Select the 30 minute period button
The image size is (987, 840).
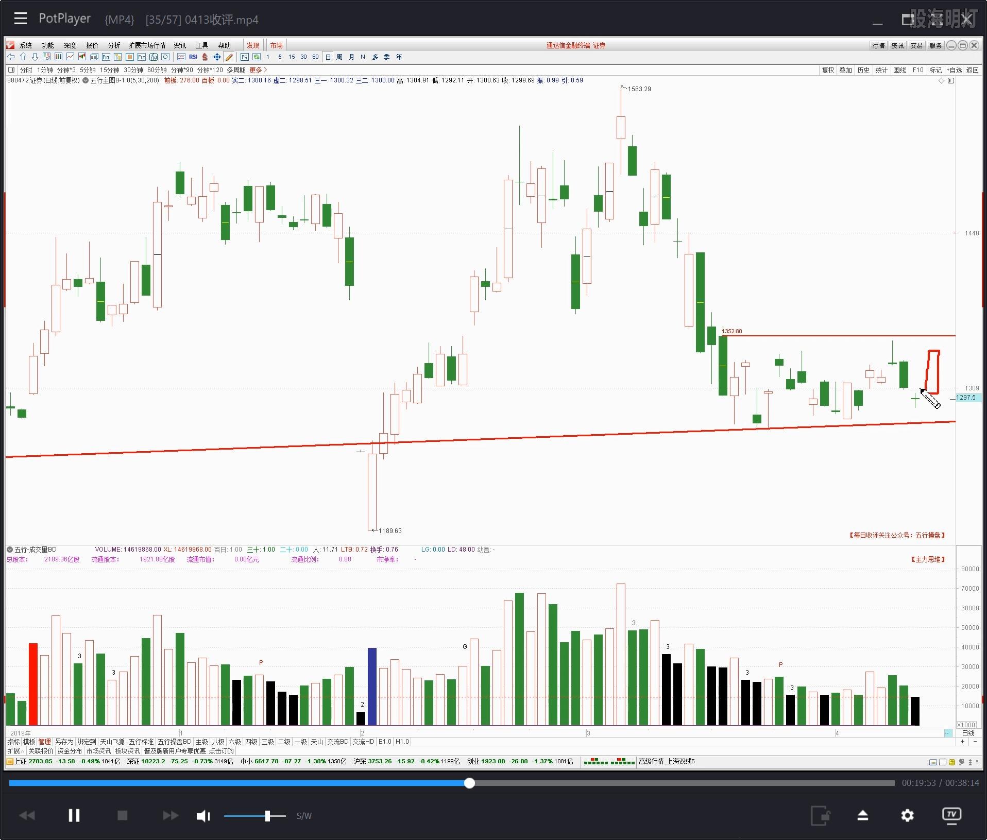point(303,57)
